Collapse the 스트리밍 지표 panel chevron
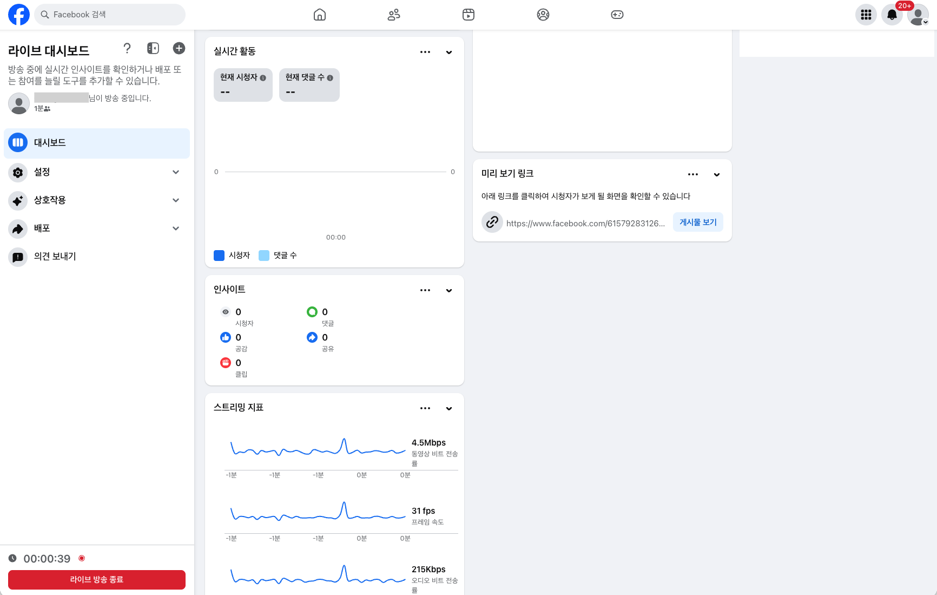 pos(448,408)
